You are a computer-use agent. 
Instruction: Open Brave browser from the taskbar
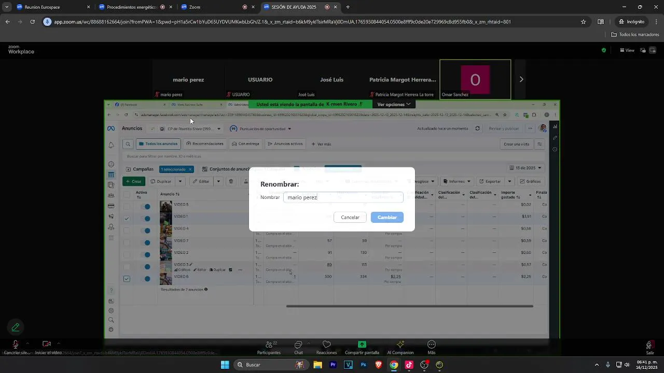click(379, 365)
